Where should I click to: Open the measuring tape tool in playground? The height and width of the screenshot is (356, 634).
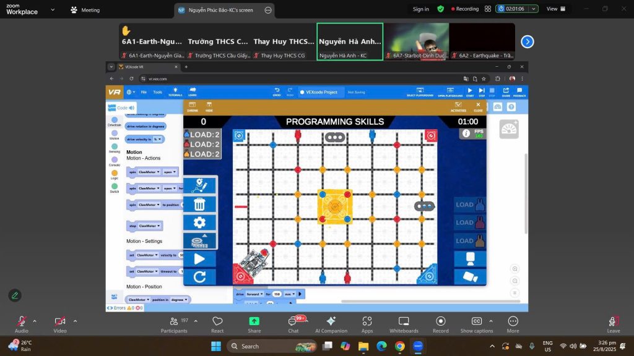(200, 240)
